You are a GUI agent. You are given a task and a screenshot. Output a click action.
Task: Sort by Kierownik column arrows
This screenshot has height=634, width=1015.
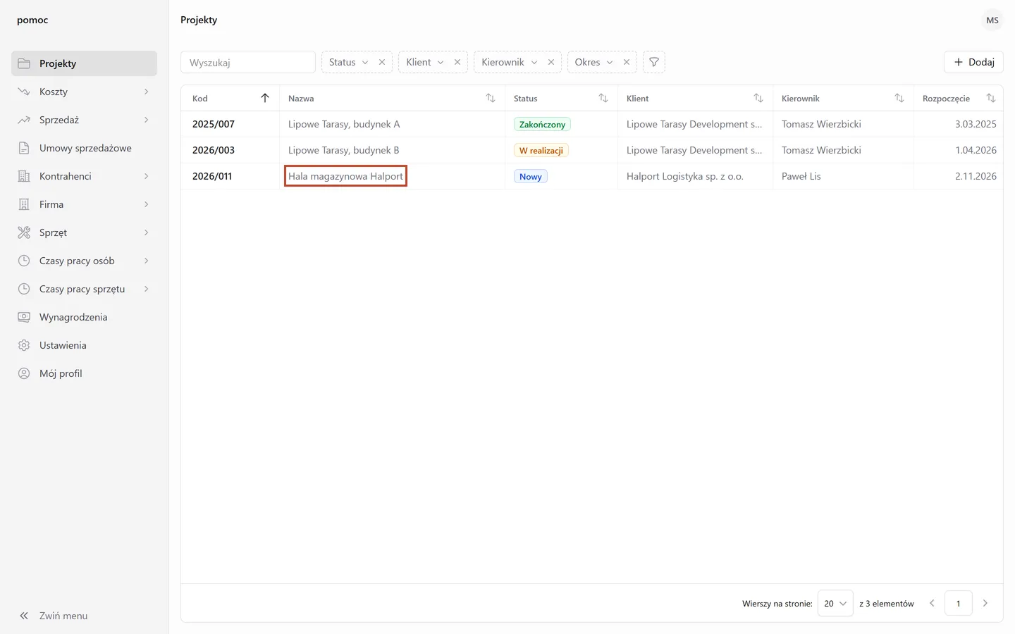899,98
